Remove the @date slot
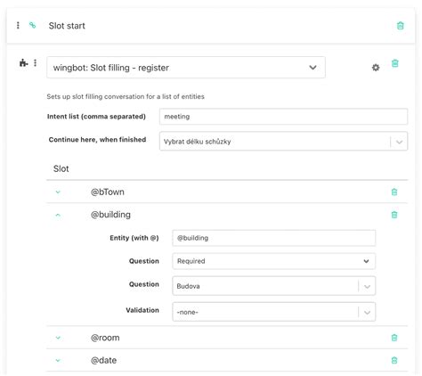The height and width of the screenshot is (376, 422). (394, 360)
